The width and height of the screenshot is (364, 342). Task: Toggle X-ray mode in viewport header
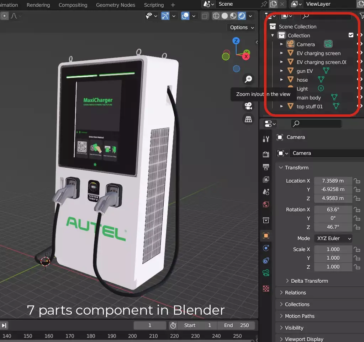(x=205, y=16)
